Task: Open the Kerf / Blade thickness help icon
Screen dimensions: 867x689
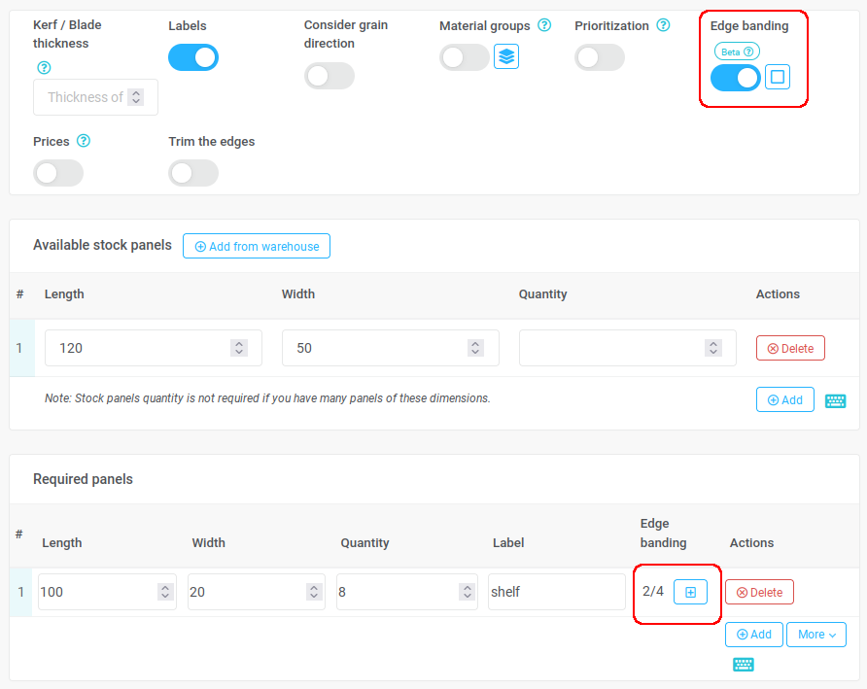Action: coord(44,67)
